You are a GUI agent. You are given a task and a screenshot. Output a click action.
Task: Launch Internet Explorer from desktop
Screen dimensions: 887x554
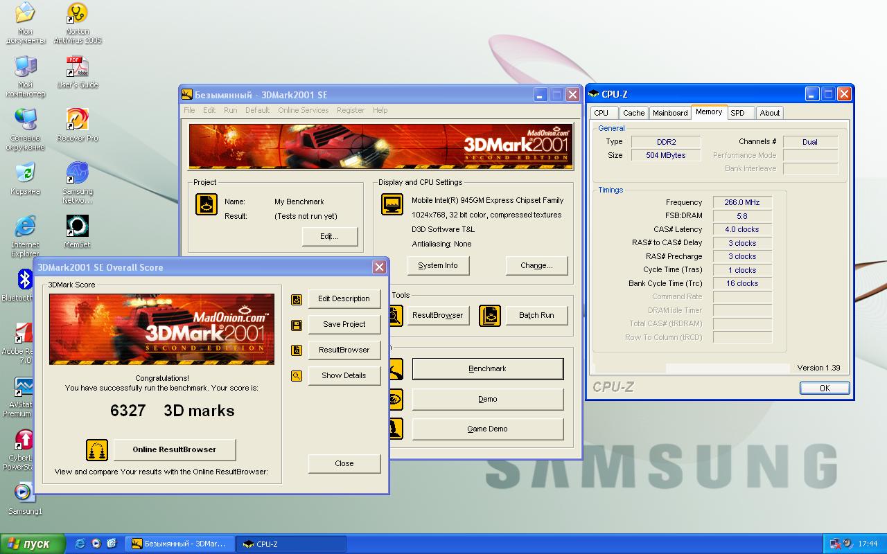click(26, 236)
